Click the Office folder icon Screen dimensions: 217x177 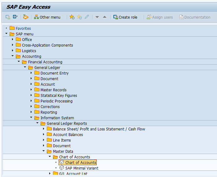pyautogui.click(x=18, y=39)
